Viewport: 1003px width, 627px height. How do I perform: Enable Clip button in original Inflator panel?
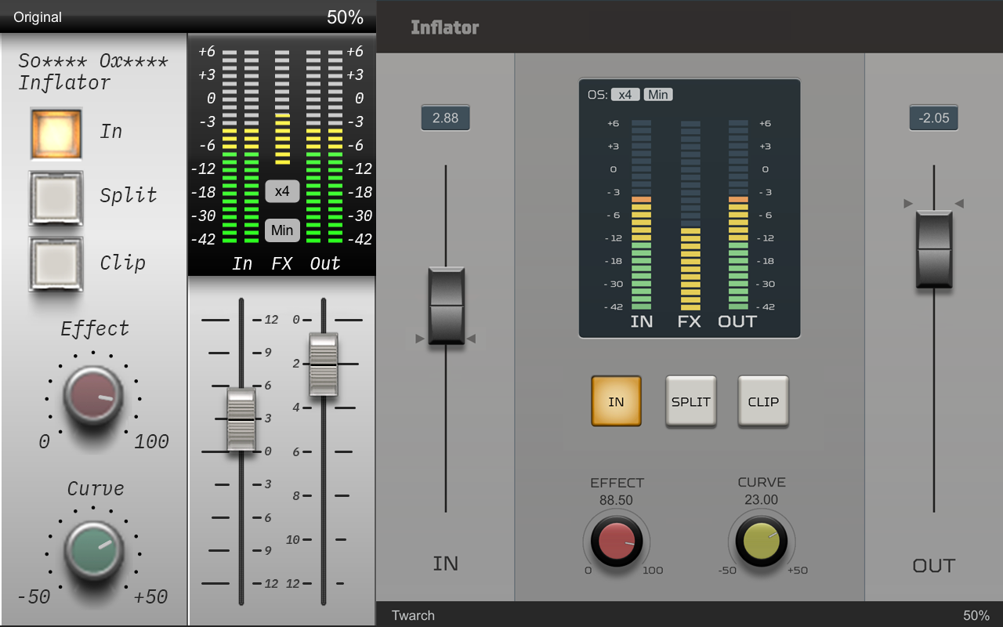coord(56,263)
